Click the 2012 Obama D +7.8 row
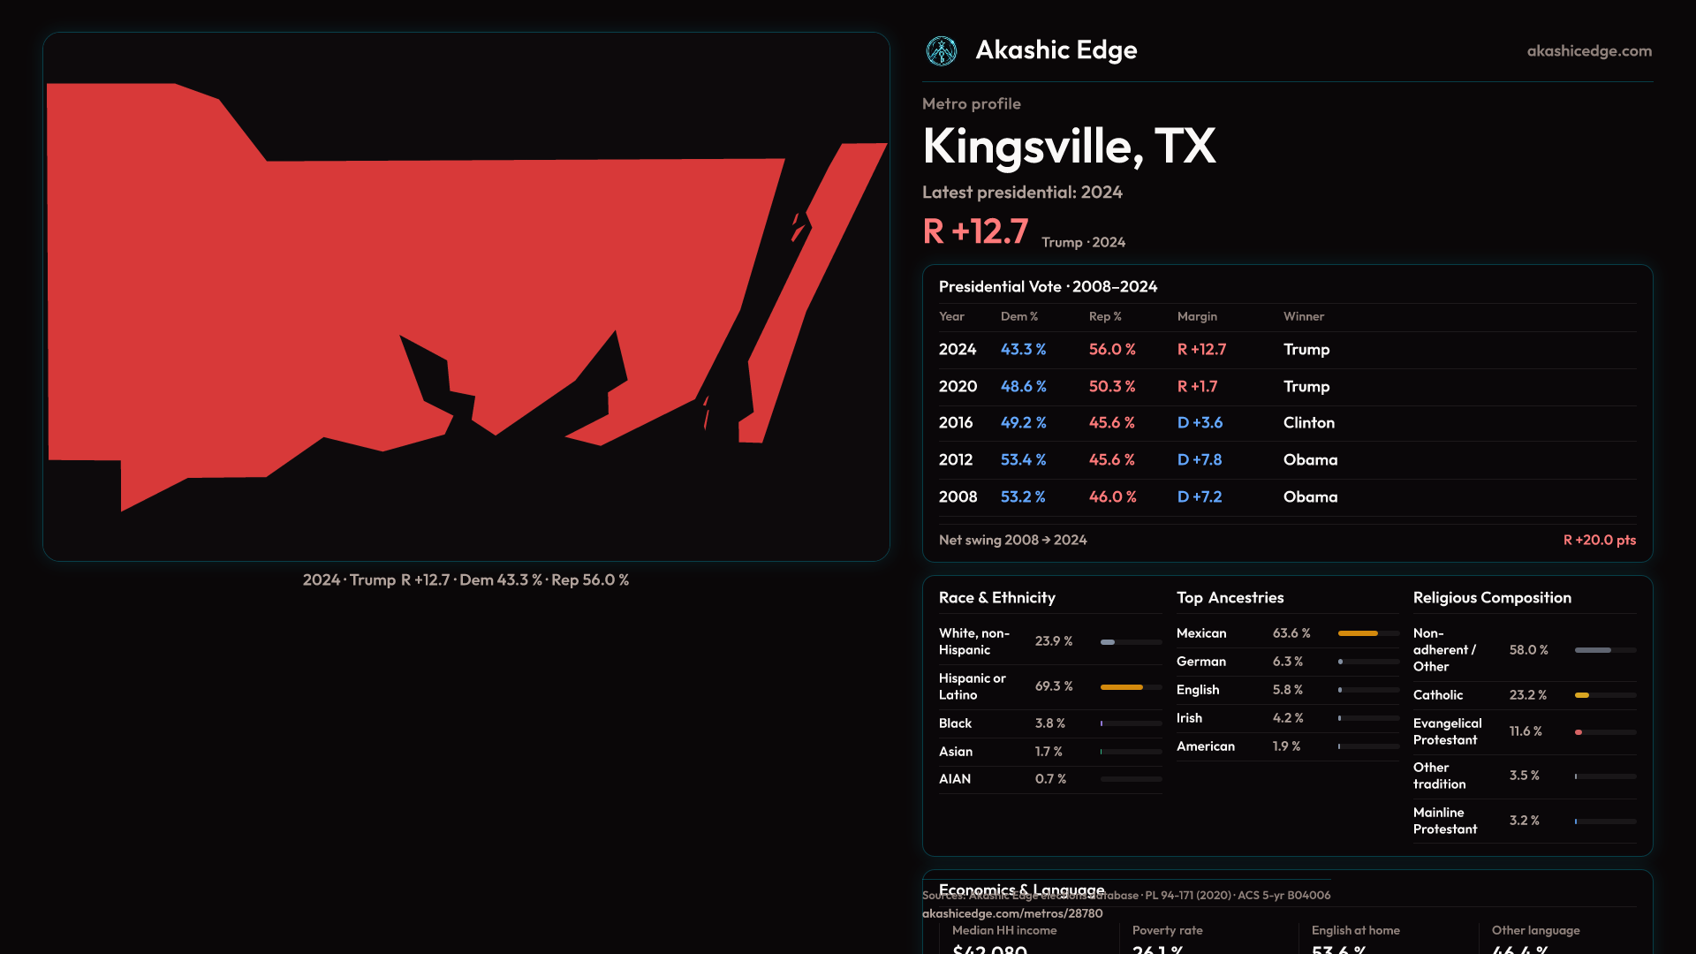 (1286, 460)
